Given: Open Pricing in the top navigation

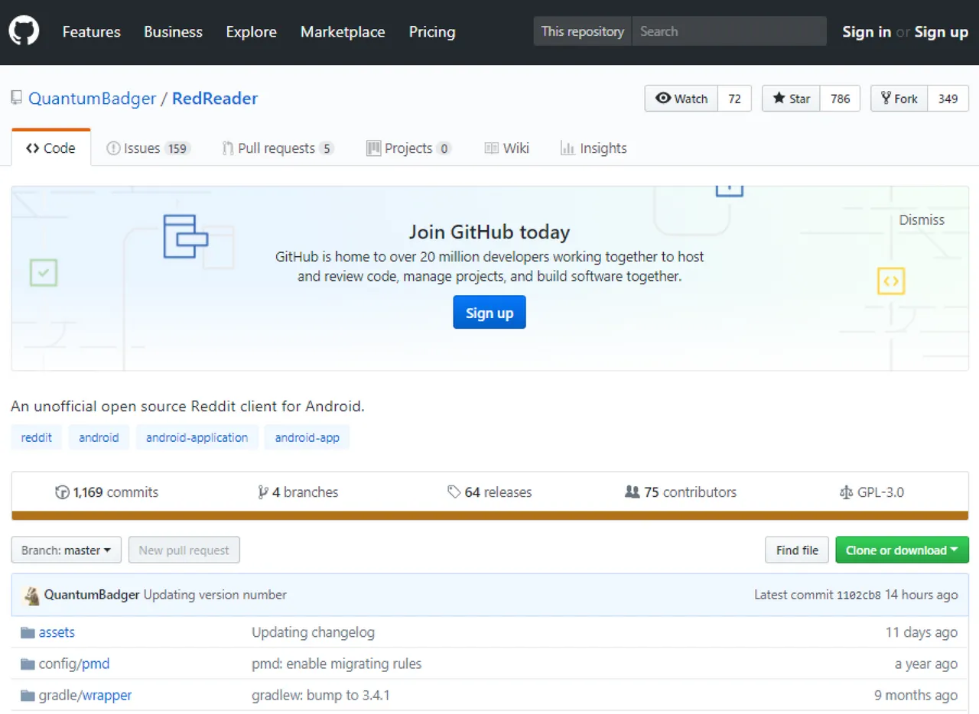Looking at the screenshot, I should click(x=432, y=31).
